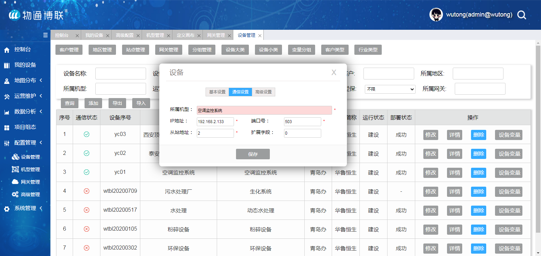Expand the 数据分析 sidebar menu chevron
541x256 pixels.
[41, 111]
